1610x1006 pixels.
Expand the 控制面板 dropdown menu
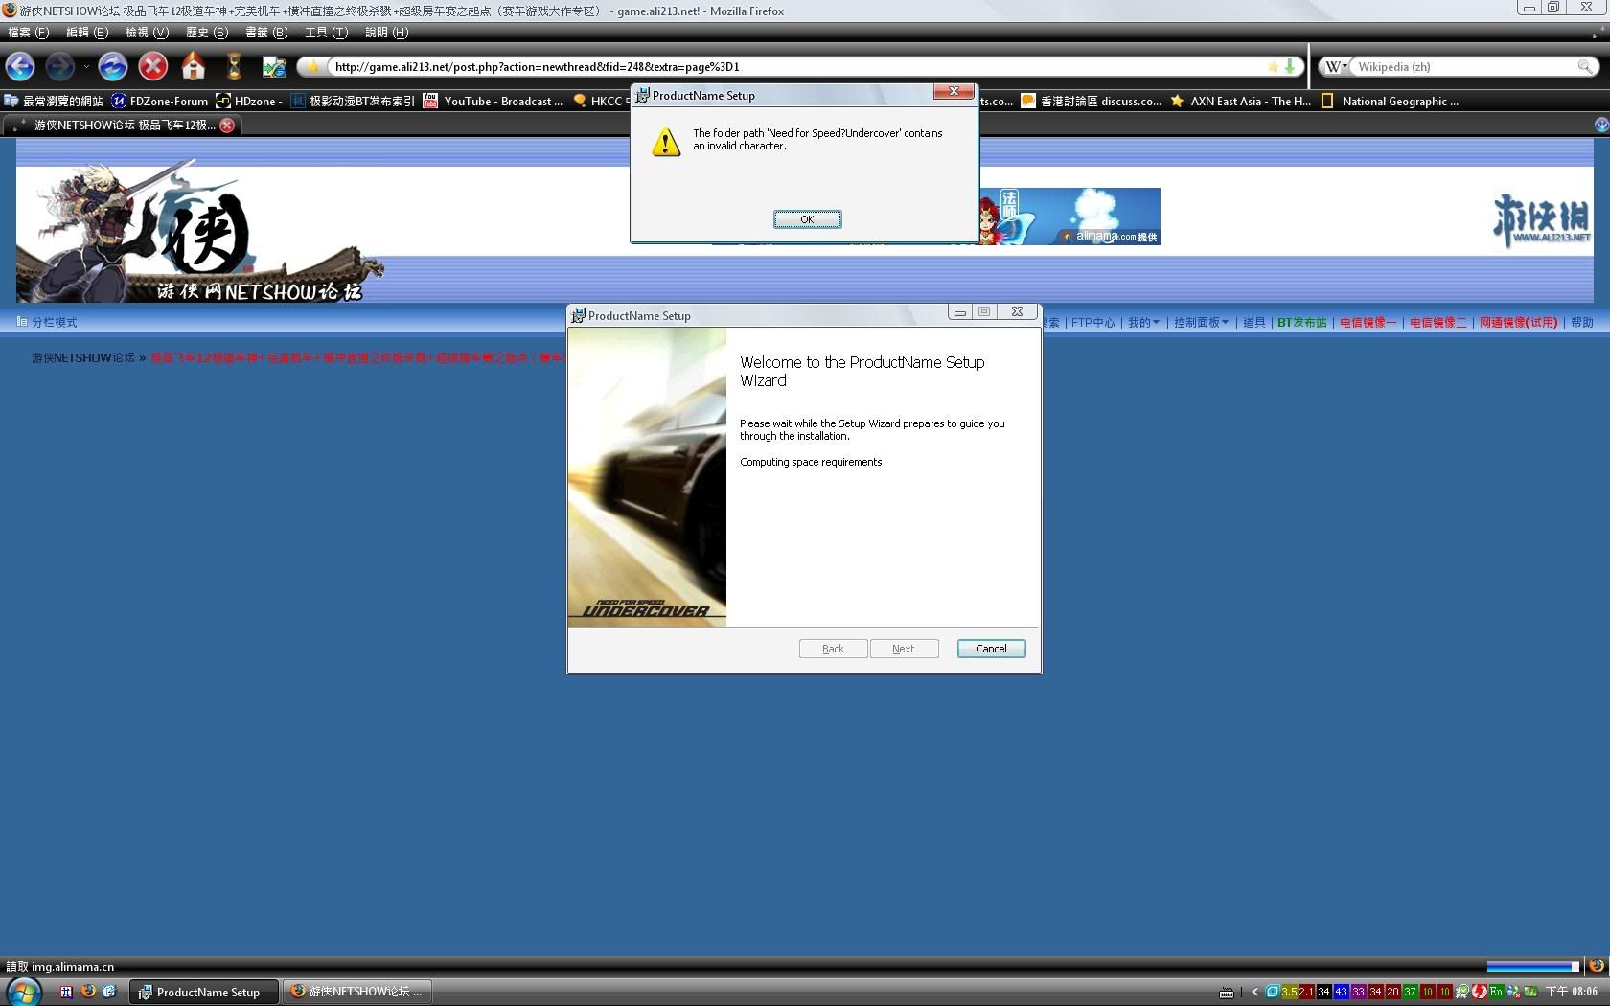[x=1201, y=323]
